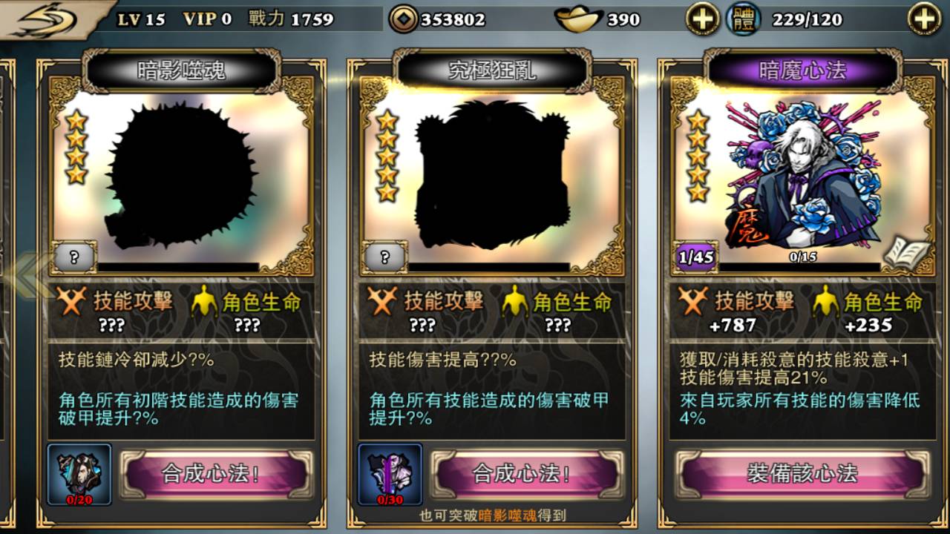Tap question mark badge on 暗影噬魂 card
The image size is (950, 534).
[x=73, y=257]
